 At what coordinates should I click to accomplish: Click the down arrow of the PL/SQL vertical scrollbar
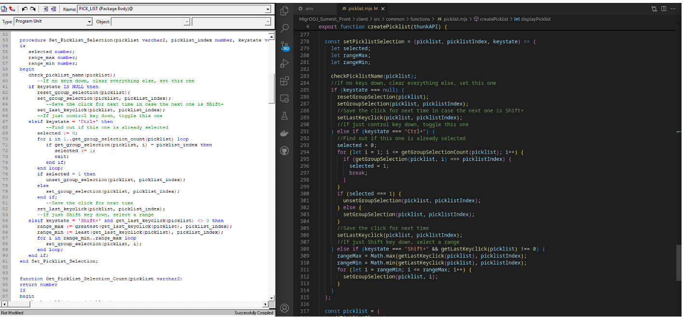pos(272,298)
